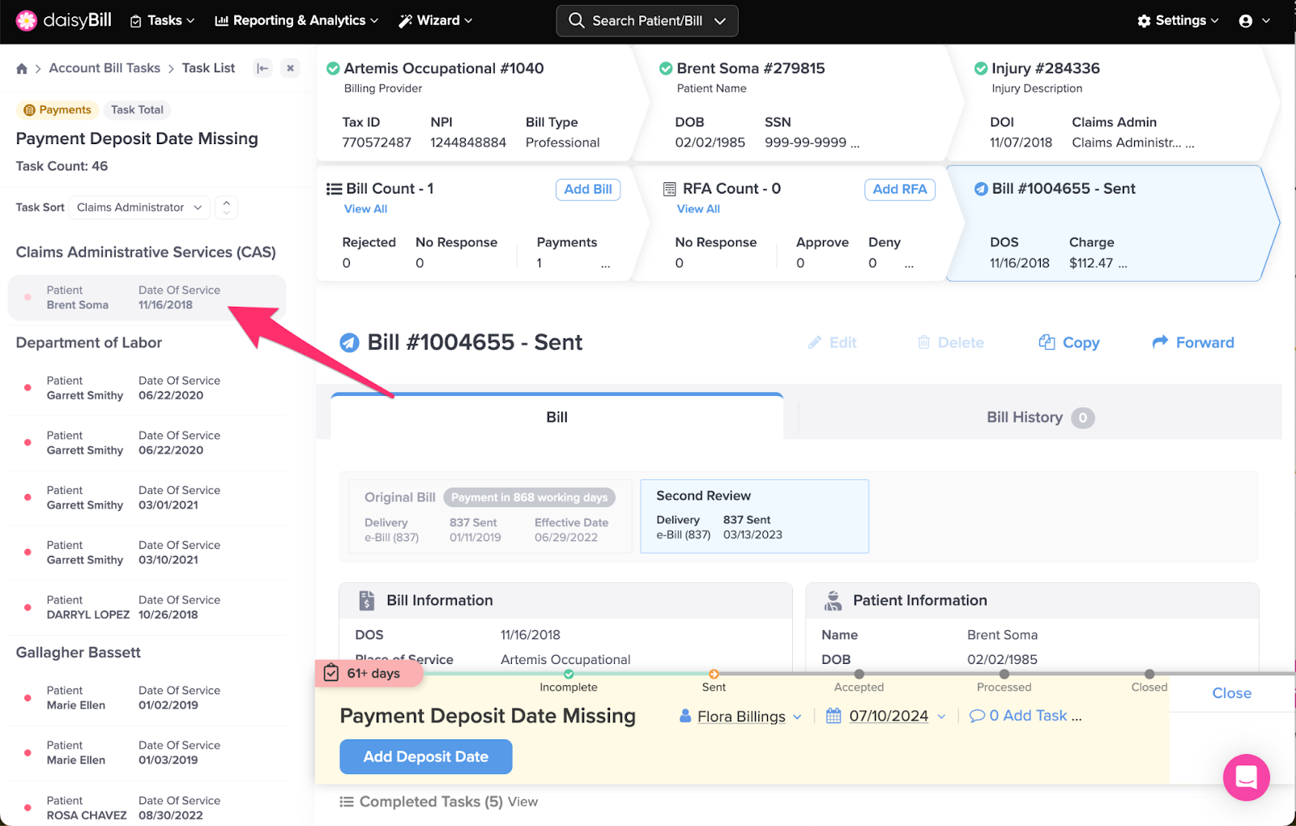Click the daisyBill flower logo
1296x826 pixels.
click(x=26, y=20)
